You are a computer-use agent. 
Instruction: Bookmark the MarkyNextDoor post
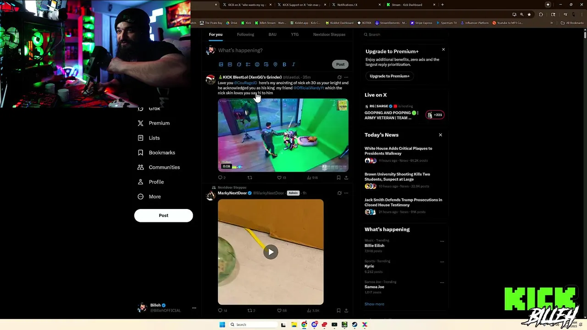338,311
